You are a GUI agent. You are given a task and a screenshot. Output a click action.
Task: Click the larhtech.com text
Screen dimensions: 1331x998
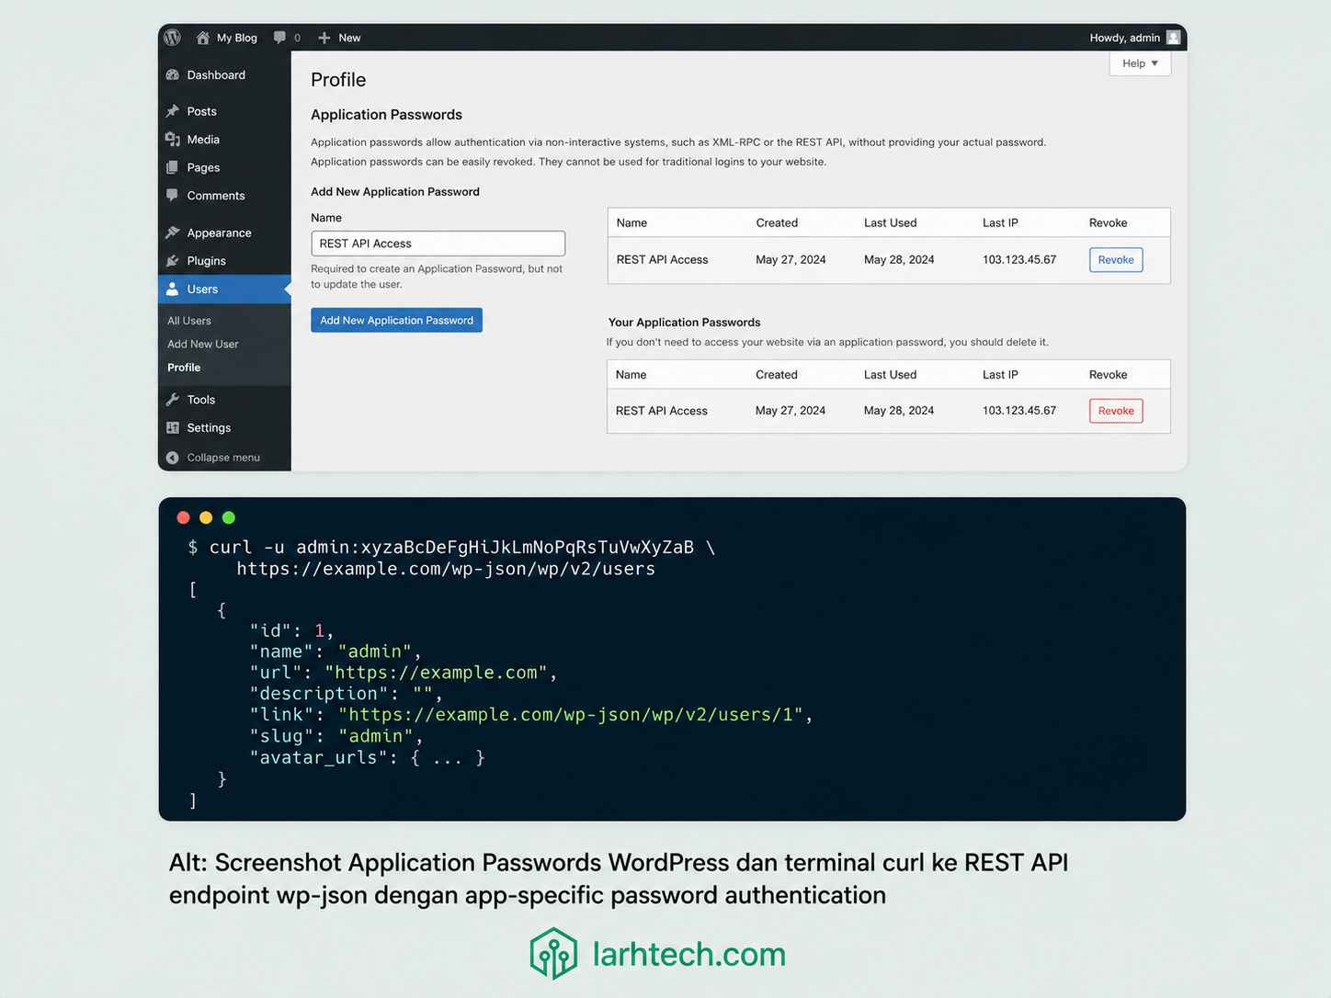pyautogui.click(x=689, y=954)
